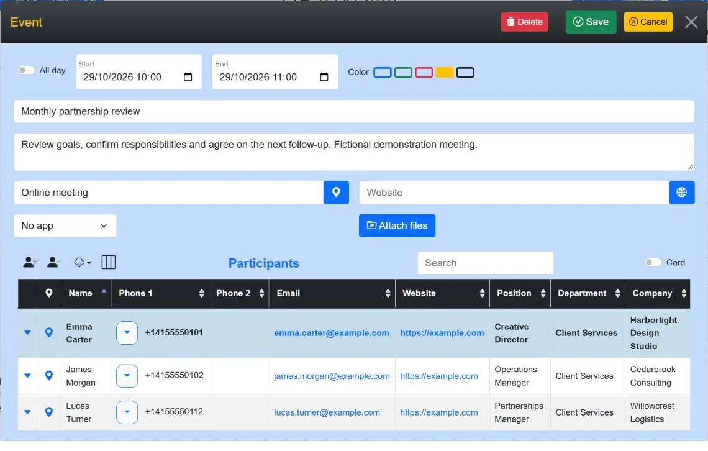
Task: Sort participants by the Website column
Action: point(442,293)
